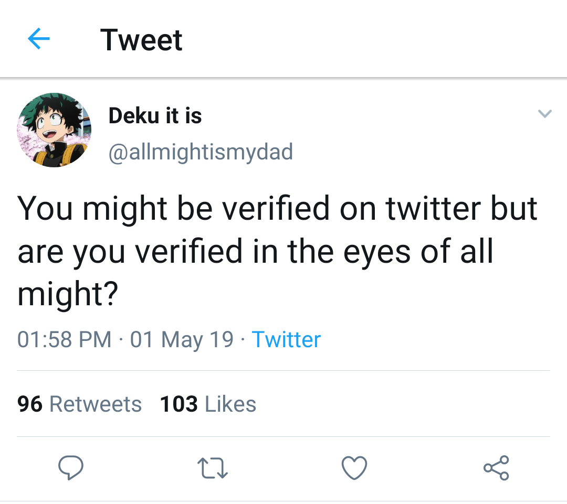The height and width of the screenshot is (504, 567).
Task: Open the blue Twitter source link
Action: (x=287, y=340)
